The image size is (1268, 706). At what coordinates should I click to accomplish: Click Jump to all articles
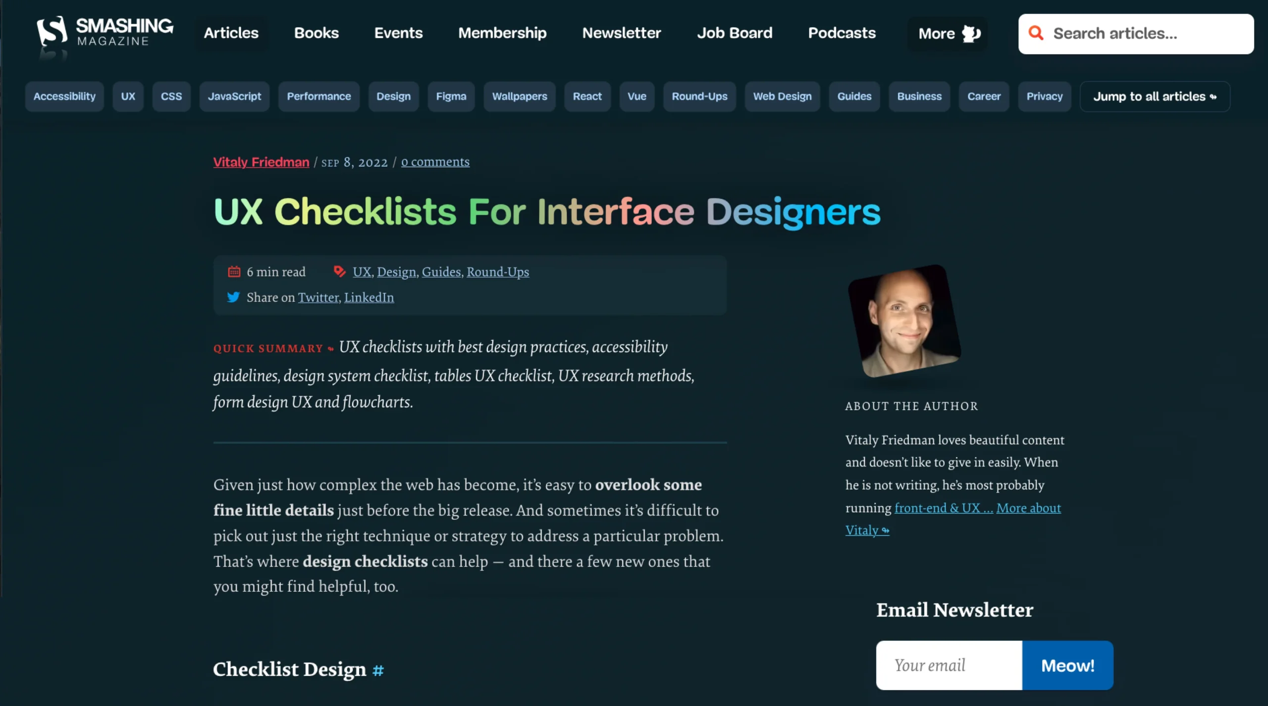pyautogui.click(x=1155, y=96)
